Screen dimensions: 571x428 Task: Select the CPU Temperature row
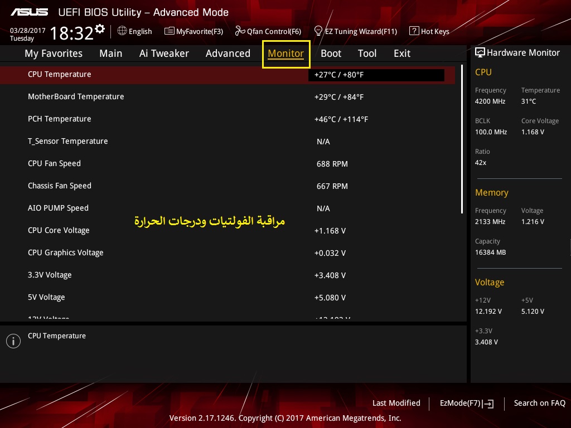coord(228,75)
